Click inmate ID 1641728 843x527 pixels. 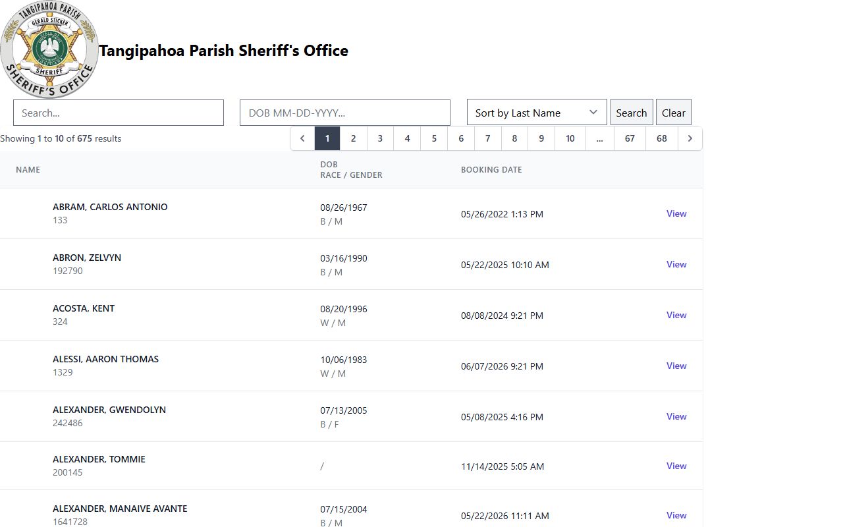tap(70, 522)
